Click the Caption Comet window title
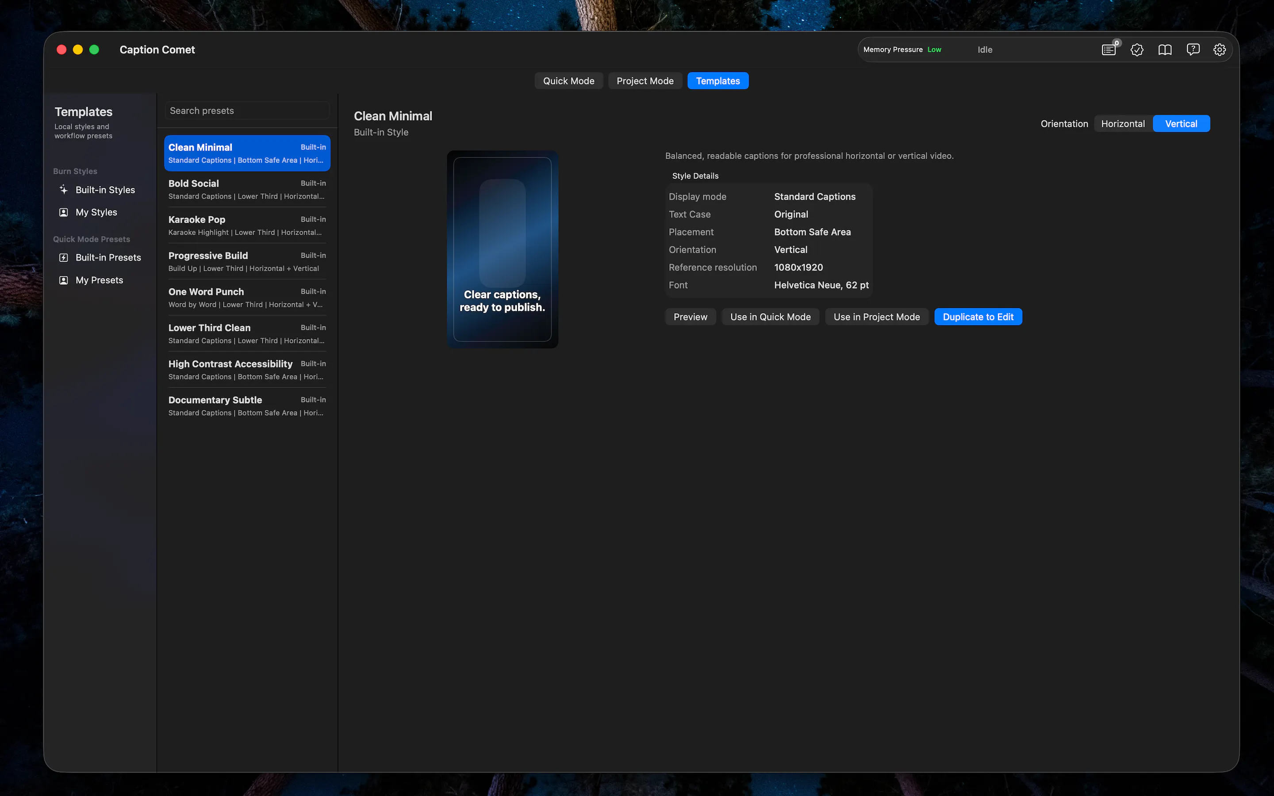 click(x=157, y=50)
